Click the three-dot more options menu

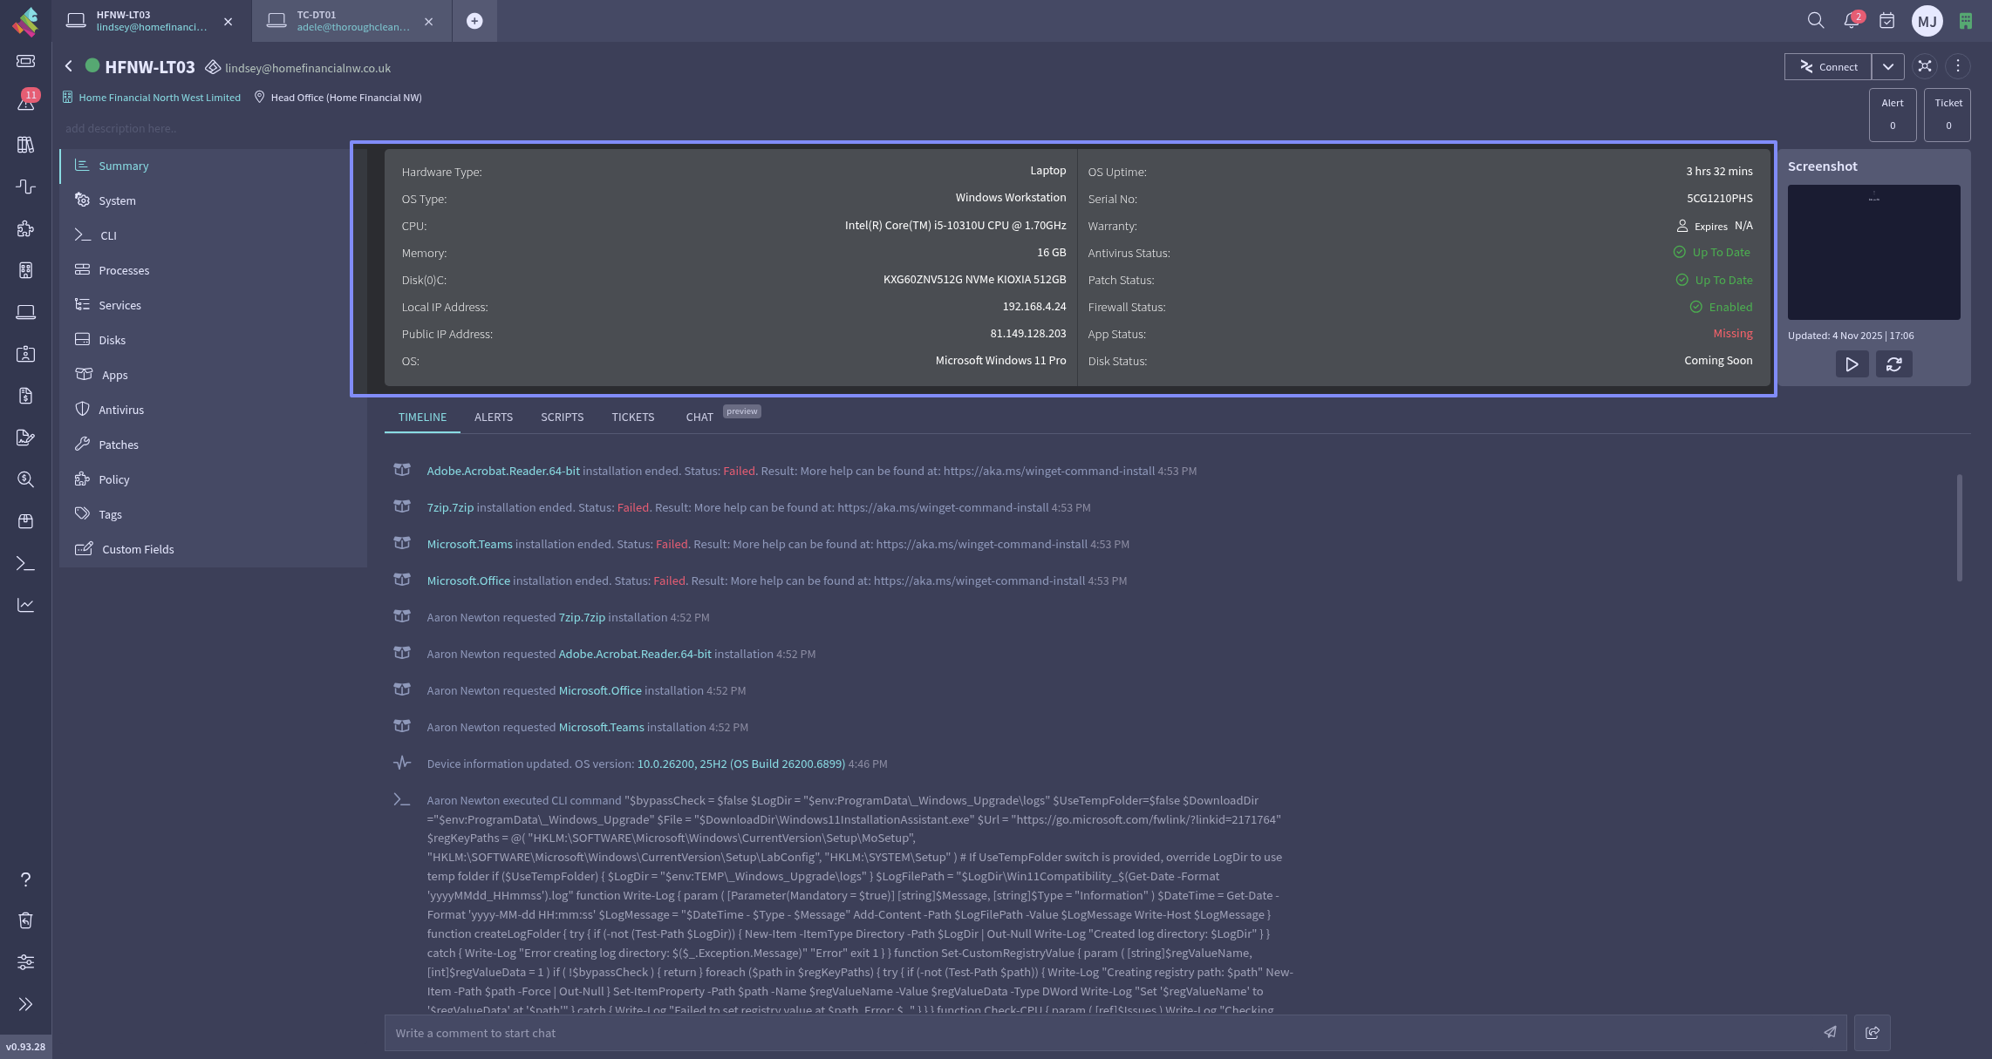(x=1958, y=66)
